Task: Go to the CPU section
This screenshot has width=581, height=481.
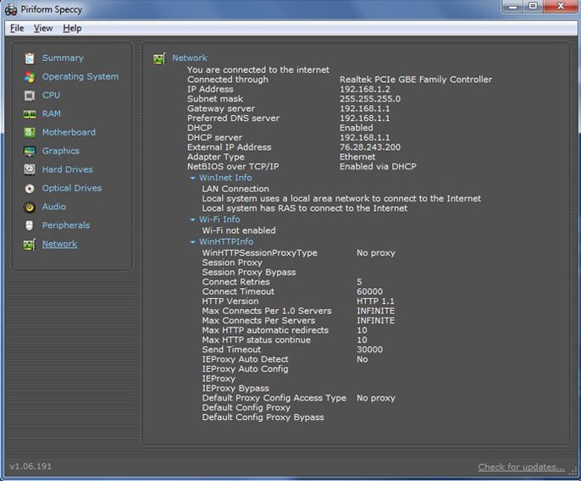Action: [51, 95]
